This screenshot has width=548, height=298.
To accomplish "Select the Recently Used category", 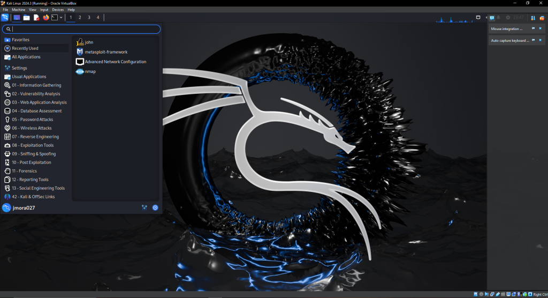I will pyautogui.click(x=36, y=48).
